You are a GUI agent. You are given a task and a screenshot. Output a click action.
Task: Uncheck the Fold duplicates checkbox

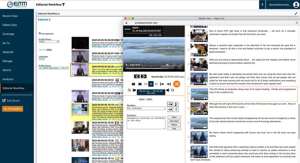coord(40,33)
